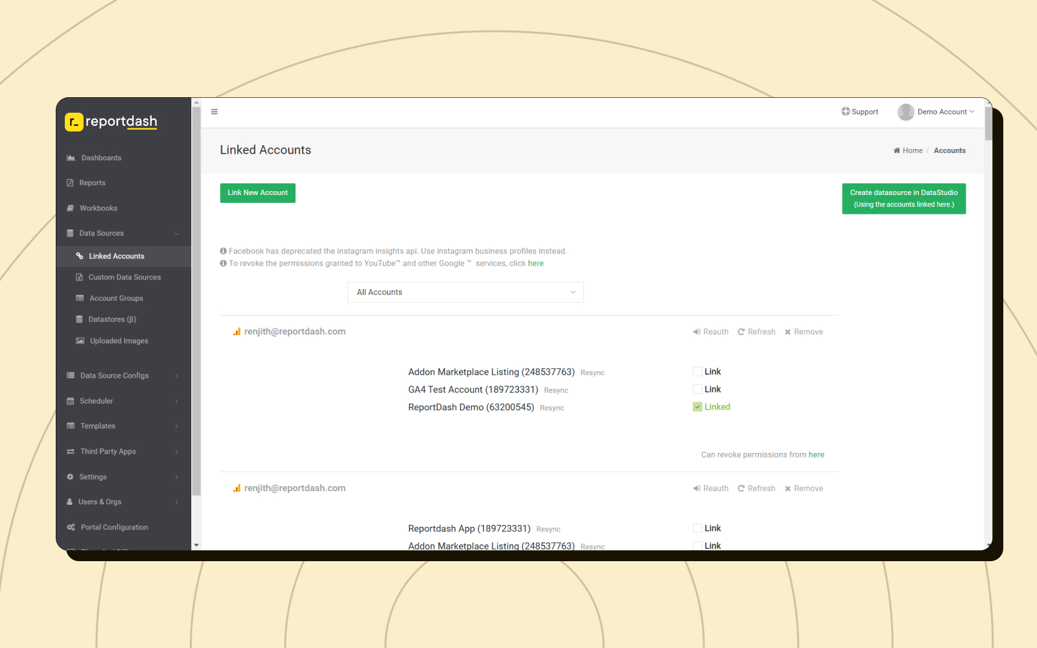This screenshot has width=1037, height=648.
Task: Select Account Groups submenu item
Action: 117,298
